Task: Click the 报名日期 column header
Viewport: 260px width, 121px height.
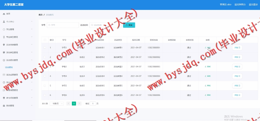Action: click(136, 40)
